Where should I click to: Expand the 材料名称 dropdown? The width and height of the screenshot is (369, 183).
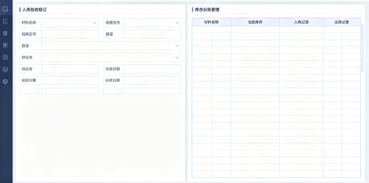[71, 23]
